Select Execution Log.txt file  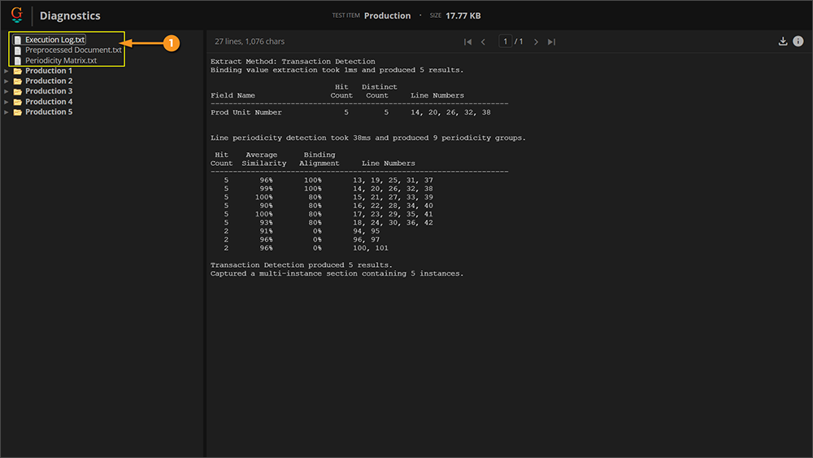54,40
